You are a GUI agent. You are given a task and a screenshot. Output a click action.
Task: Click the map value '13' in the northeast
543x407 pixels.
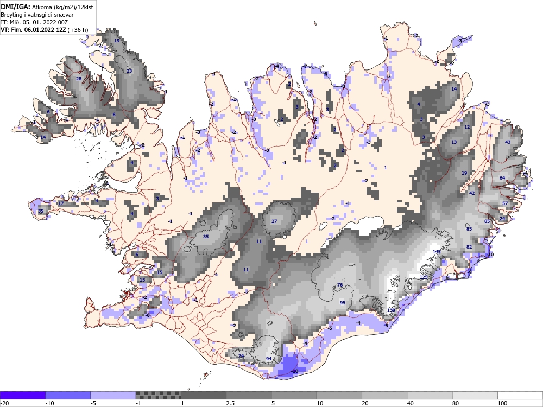454,142
